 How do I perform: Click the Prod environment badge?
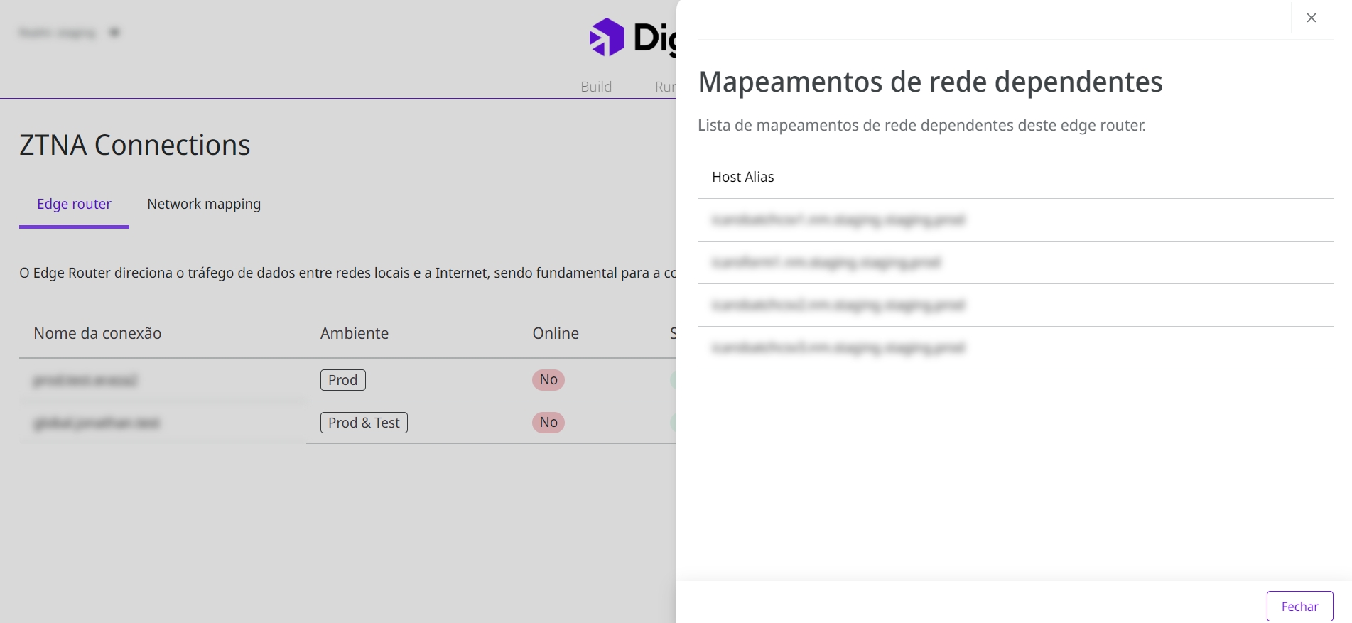pos(342,380)
